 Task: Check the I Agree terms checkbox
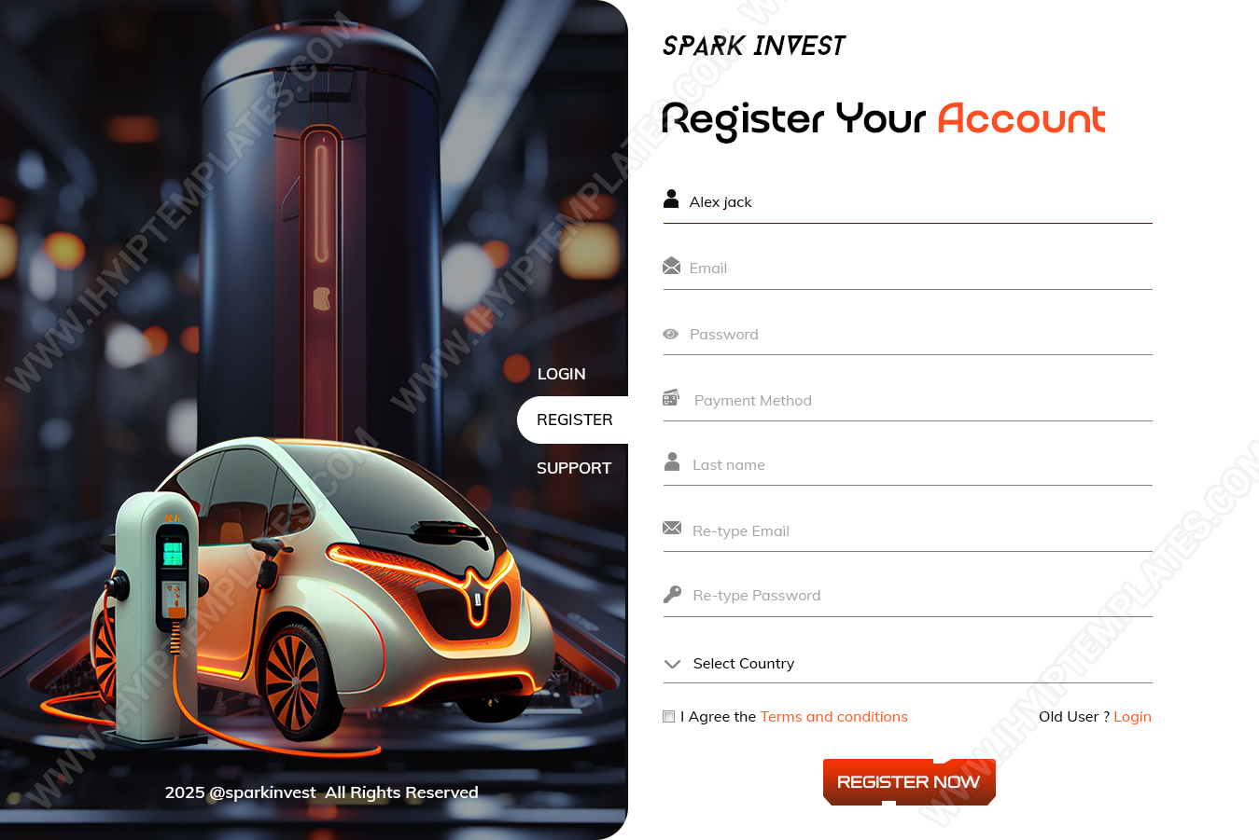click(668, 716)
